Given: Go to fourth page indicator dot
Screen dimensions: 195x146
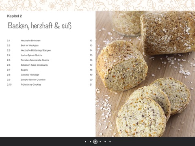Looking at the screenshot, I should 100,142.
